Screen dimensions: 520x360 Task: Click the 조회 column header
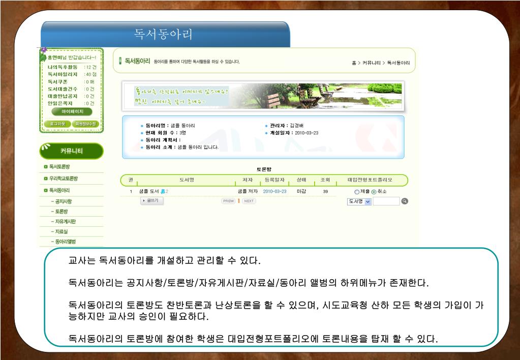325,180
